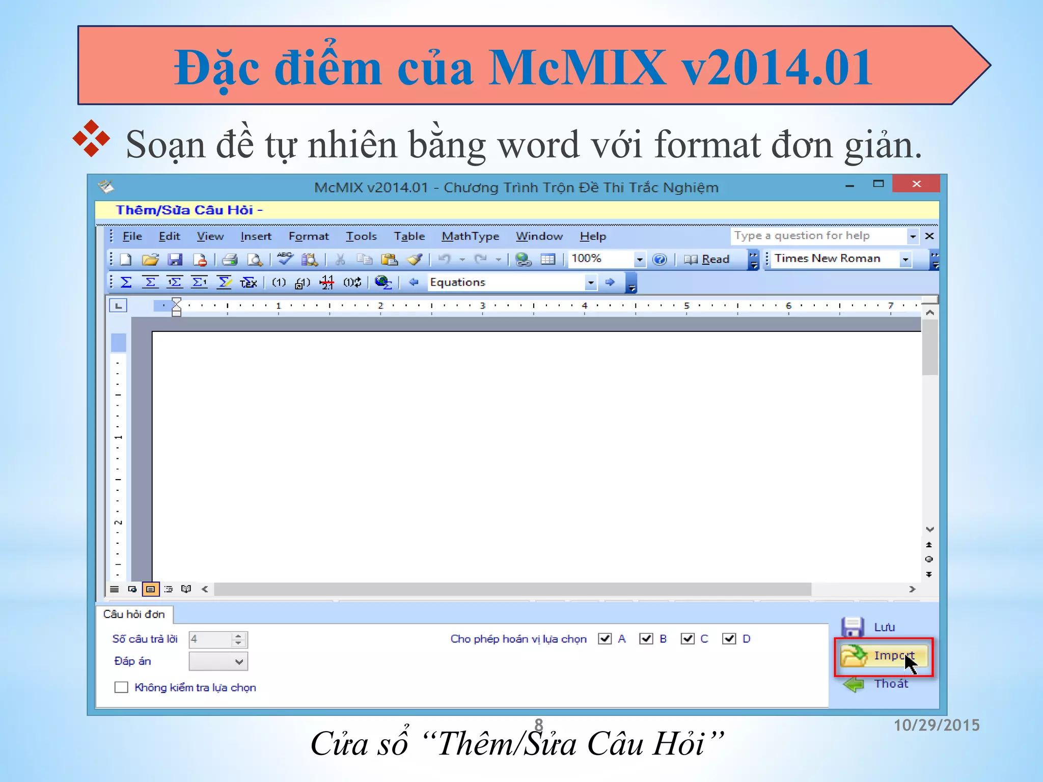1043x782 pixels.
Task: Insert equation number (1) icon
Action: point(279,282)
